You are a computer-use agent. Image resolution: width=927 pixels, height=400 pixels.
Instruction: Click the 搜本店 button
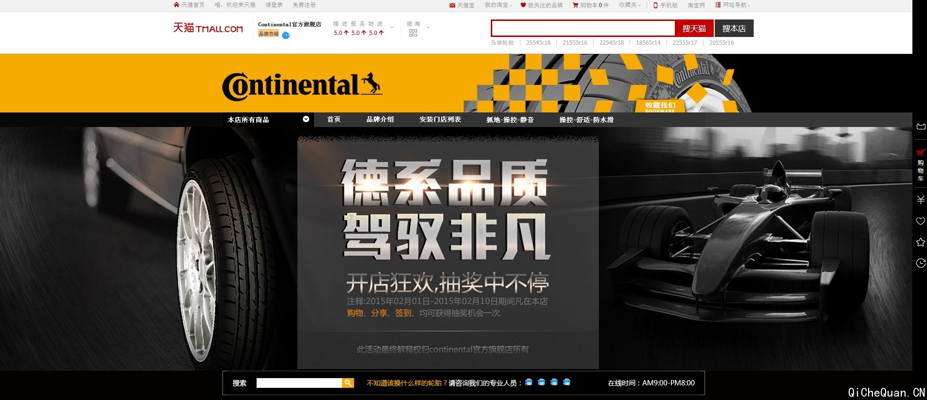[734, 28]
